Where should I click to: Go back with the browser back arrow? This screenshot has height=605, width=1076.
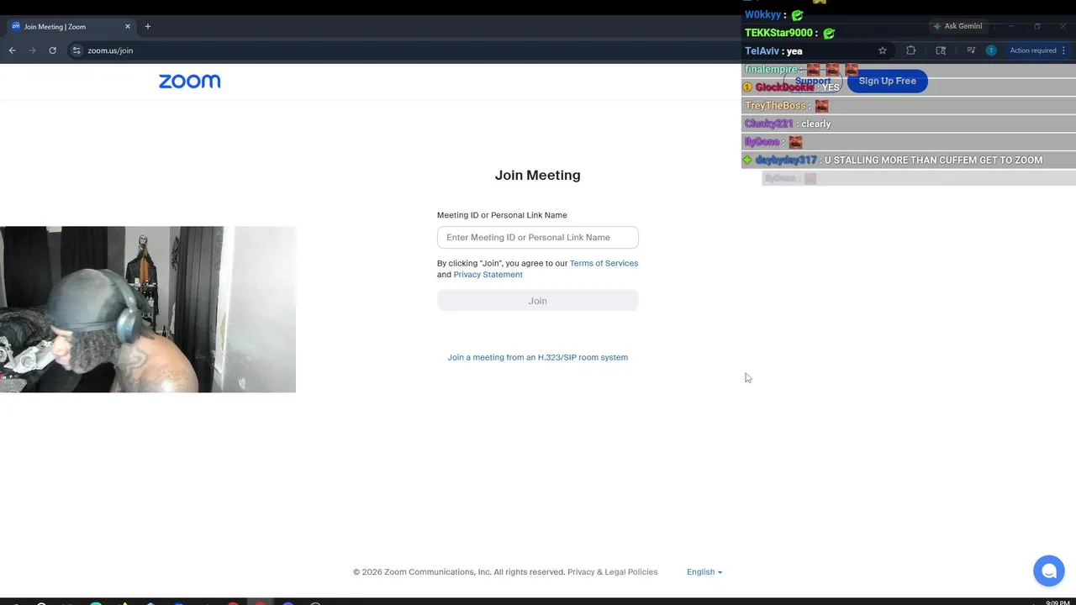12,50
